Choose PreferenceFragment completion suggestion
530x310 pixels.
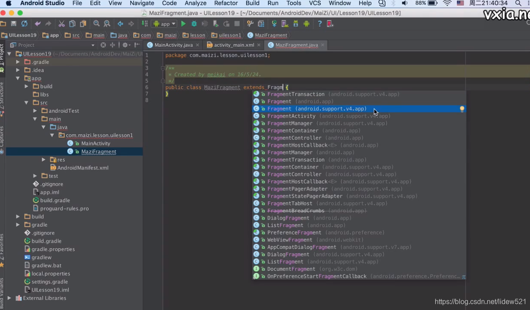[359, 233]
